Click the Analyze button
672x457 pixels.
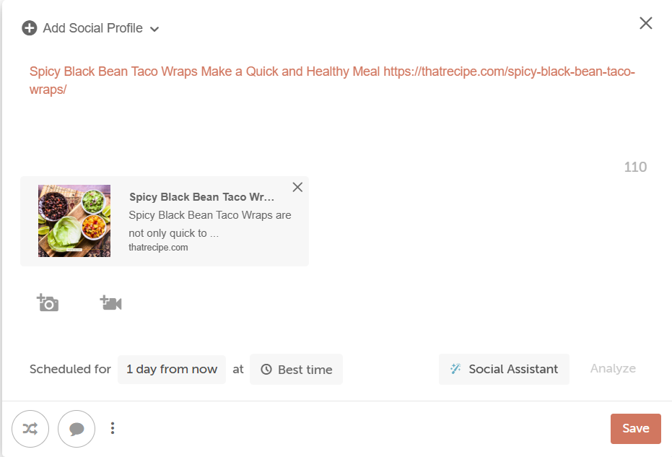613,369
